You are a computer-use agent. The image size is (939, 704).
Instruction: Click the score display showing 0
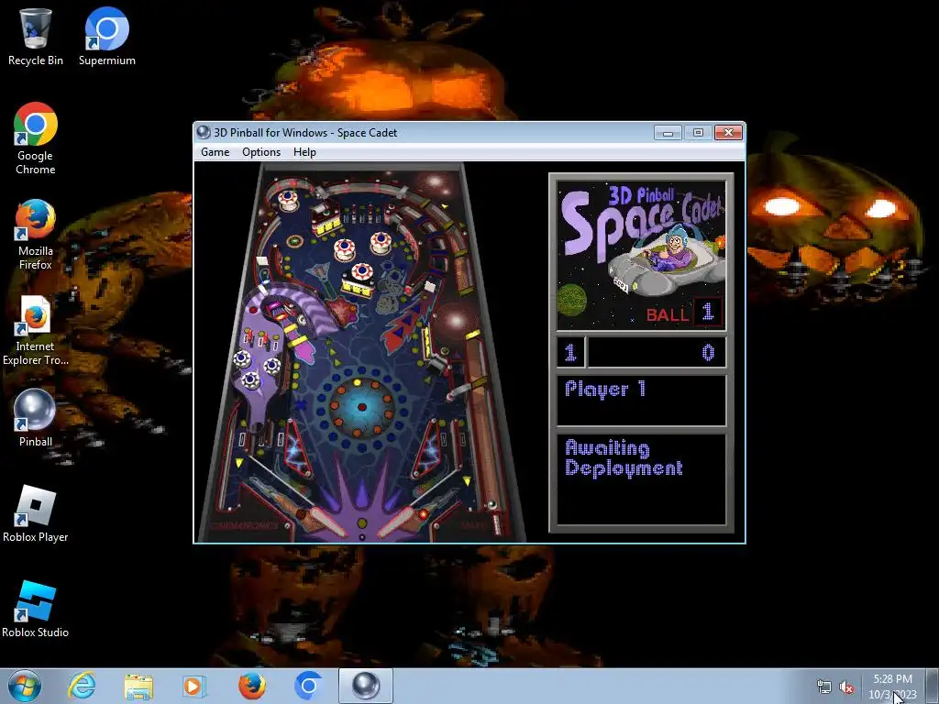tap(657, 352)
